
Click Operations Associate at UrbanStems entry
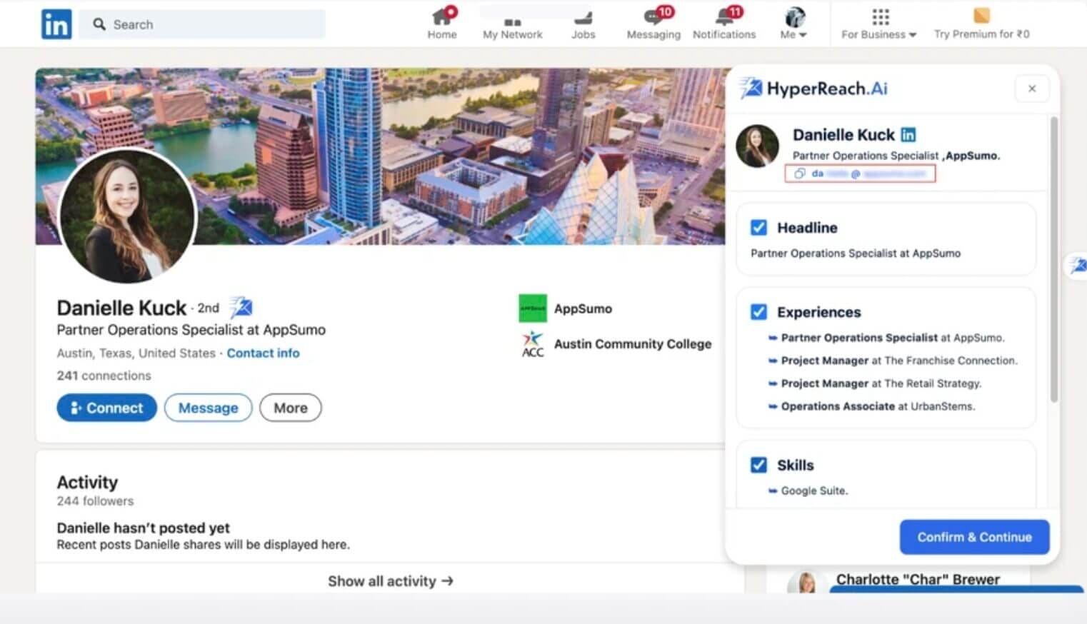878,406
